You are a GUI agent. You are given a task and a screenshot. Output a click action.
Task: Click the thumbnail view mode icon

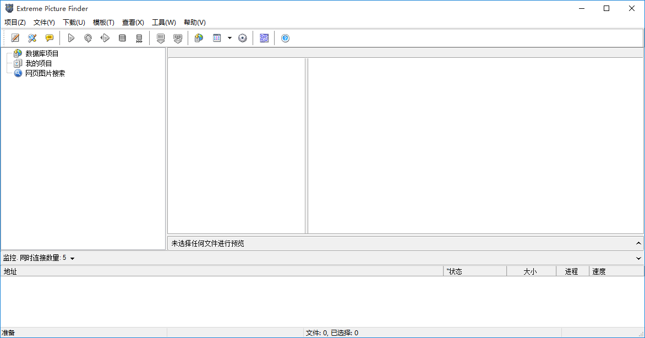(x=217, y=39)
